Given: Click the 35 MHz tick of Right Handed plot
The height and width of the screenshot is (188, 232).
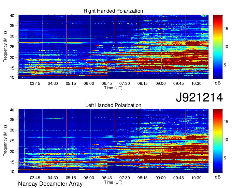Looking at the screenshot, I should point(12,26).
